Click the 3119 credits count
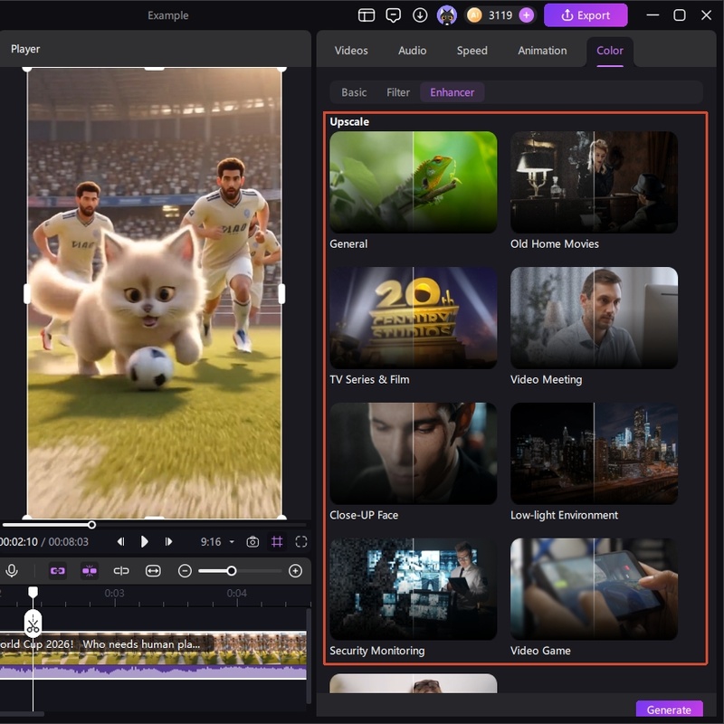 pos(500,15)
